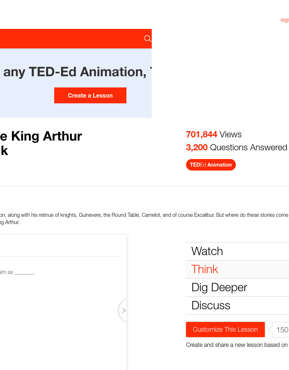The height and width of the screenshot is (370, 289).
Task: Click the magnifying glass in the red header
Action: point(147,38)
